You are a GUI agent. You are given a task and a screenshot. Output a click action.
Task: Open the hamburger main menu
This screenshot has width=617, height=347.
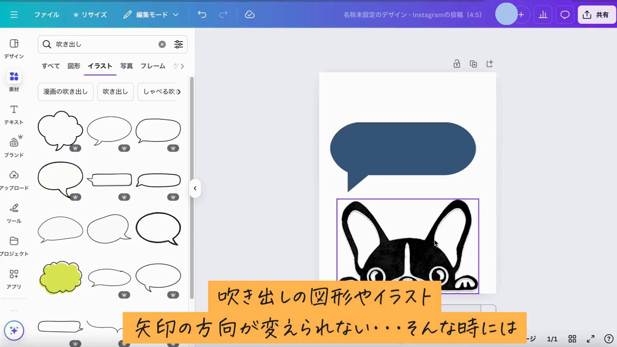point(14,14)
